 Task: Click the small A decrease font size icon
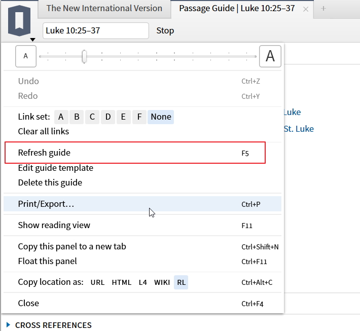click(x=26, y=56)
